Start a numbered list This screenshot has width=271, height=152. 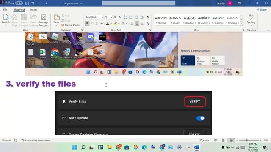click(131, 17)
